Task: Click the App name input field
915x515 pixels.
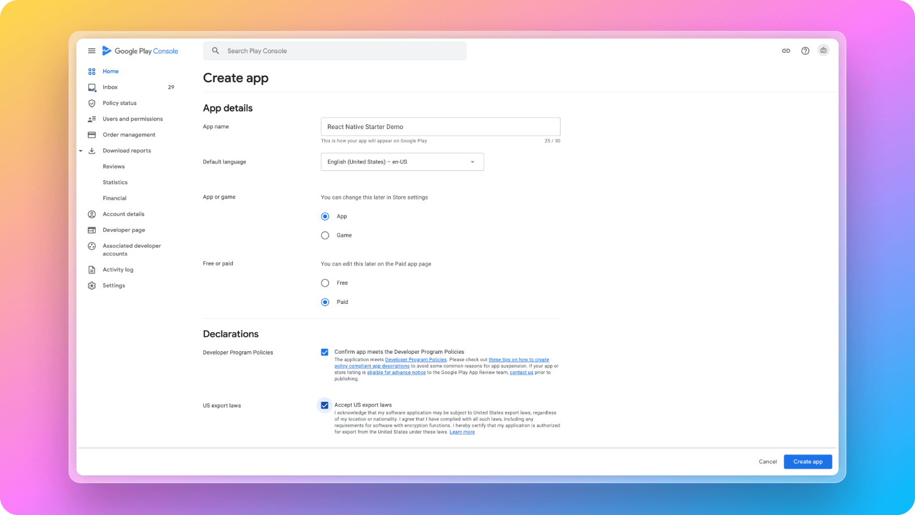Action: point(441,127)
